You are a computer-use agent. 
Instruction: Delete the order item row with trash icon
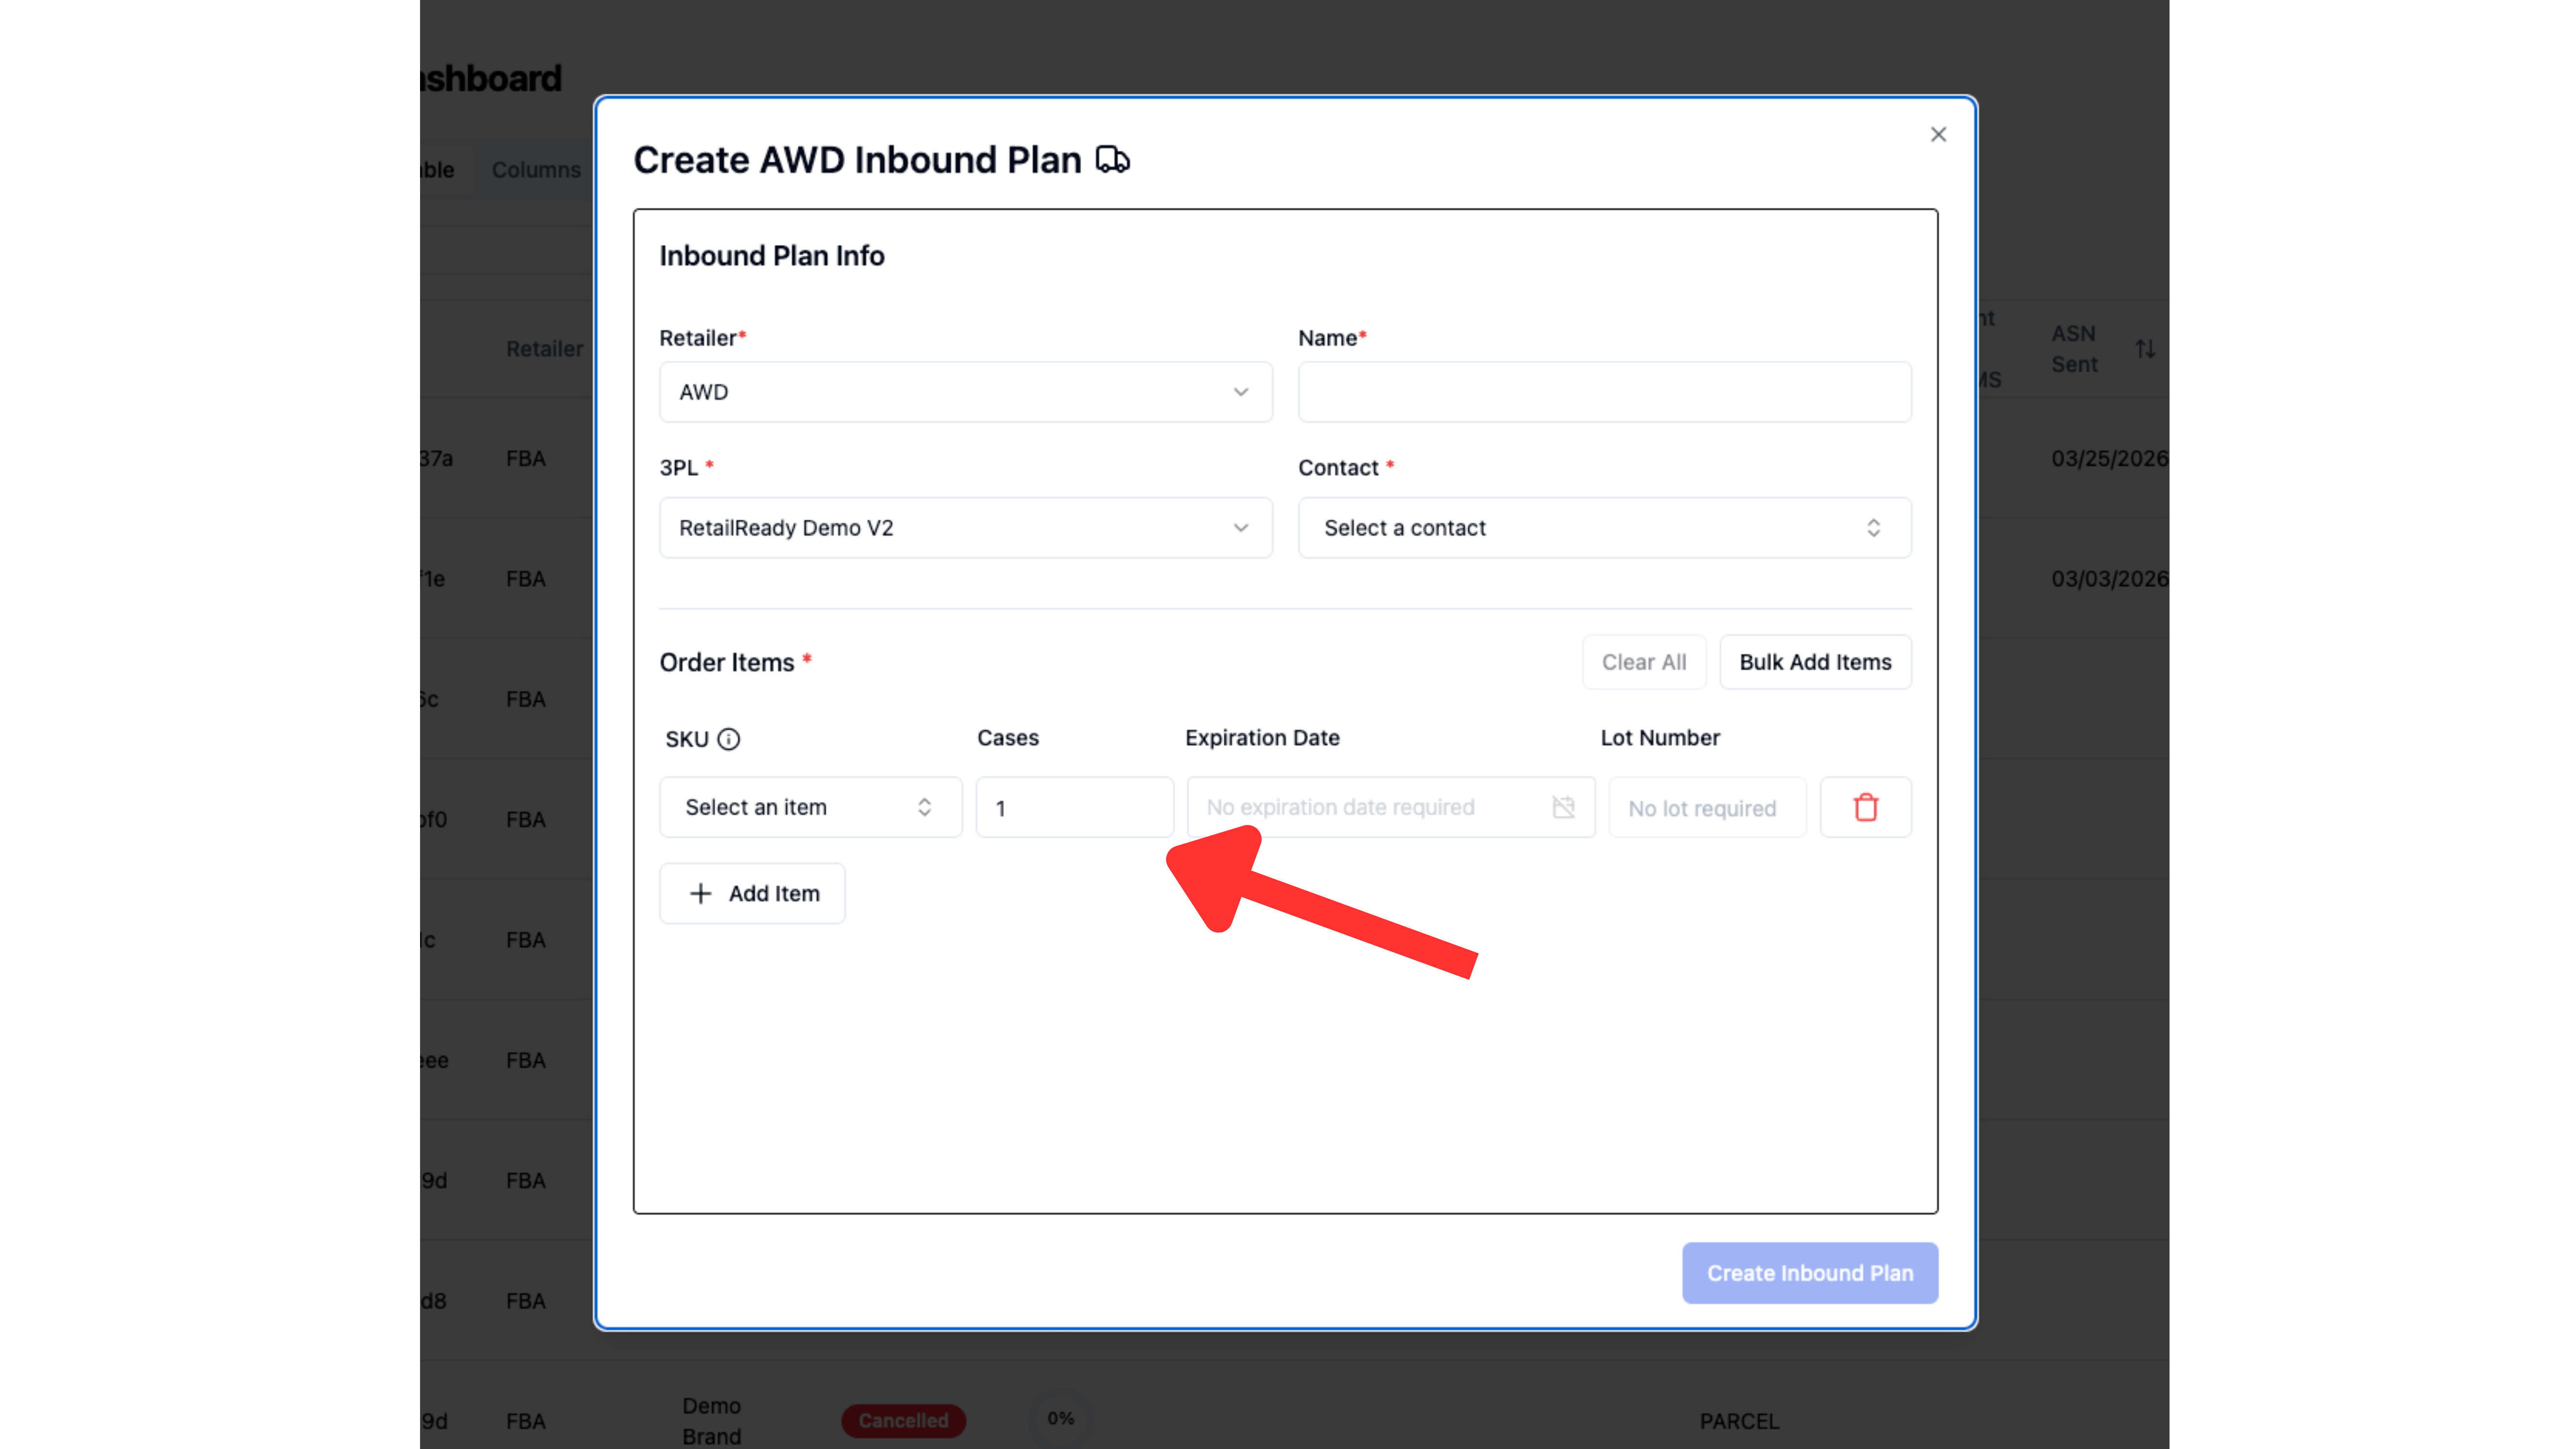(1865, 807)
